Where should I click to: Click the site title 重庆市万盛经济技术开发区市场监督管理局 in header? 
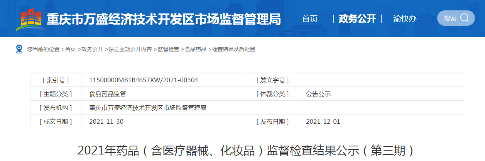point(164,19)
